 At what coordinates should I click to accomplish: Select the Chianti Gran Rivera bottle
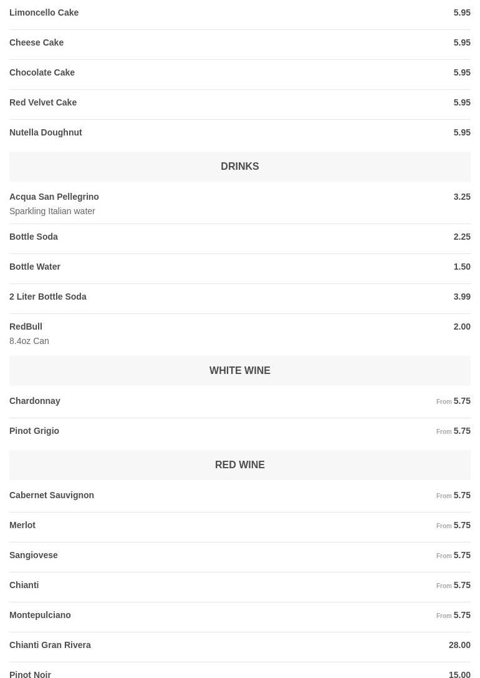click(x=50, y=645)
